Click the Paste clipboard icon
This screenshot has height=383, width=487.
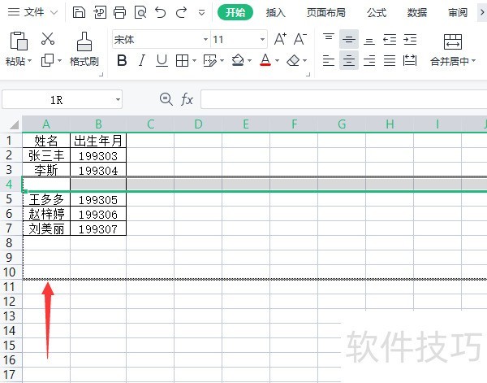19,41
